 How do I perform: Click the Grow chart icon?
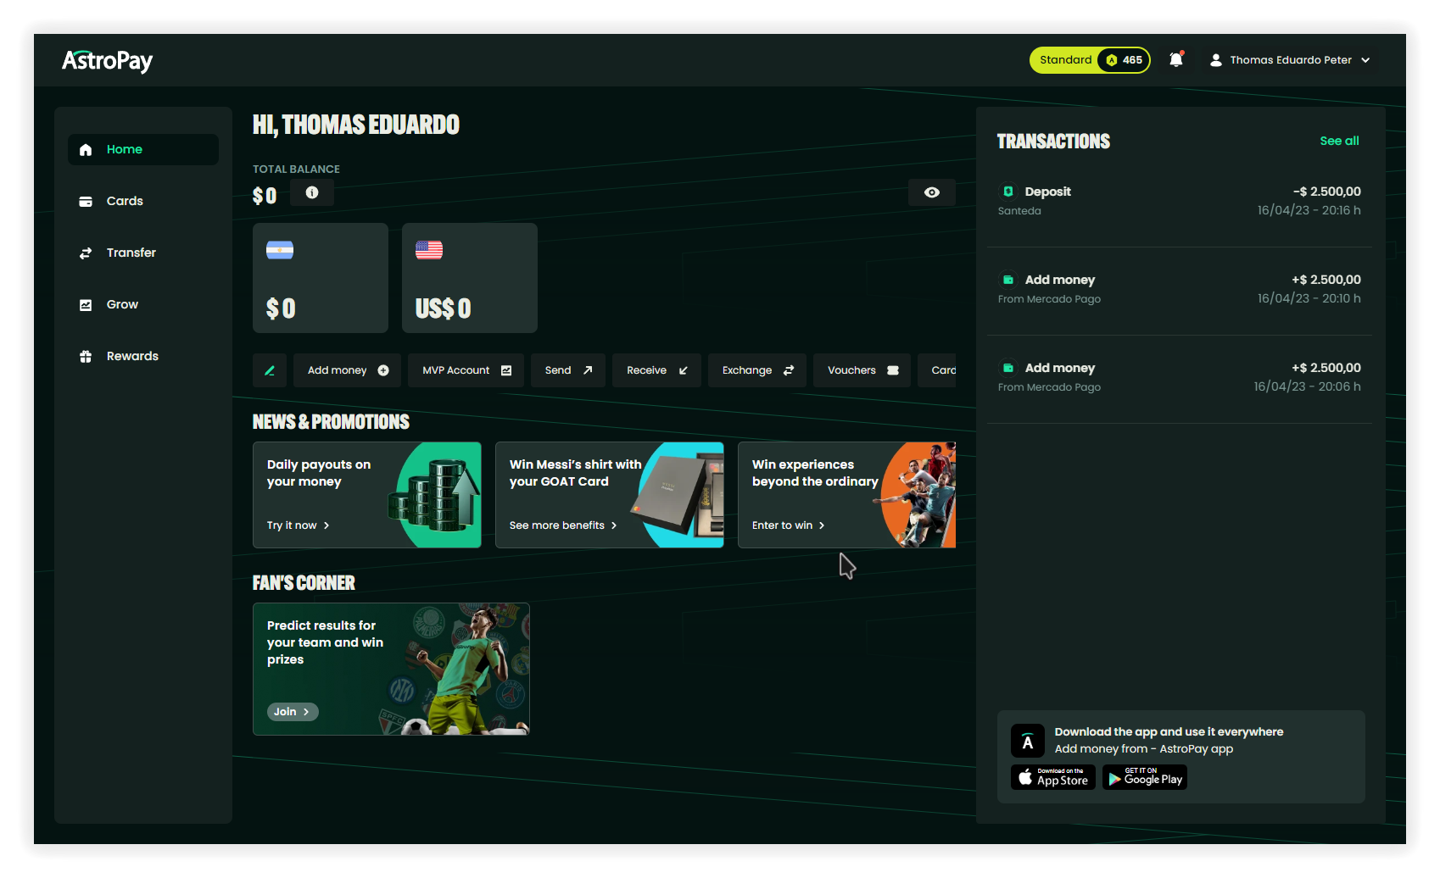click(x=86, y=304)
